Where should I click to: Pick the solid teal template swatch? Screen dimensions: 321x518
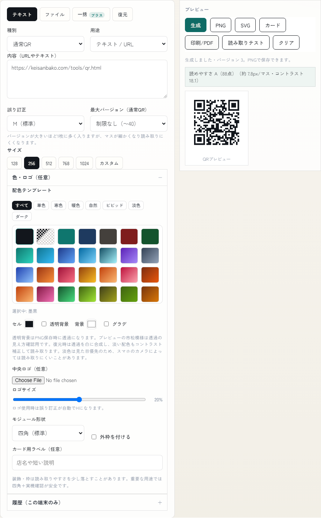66,237
